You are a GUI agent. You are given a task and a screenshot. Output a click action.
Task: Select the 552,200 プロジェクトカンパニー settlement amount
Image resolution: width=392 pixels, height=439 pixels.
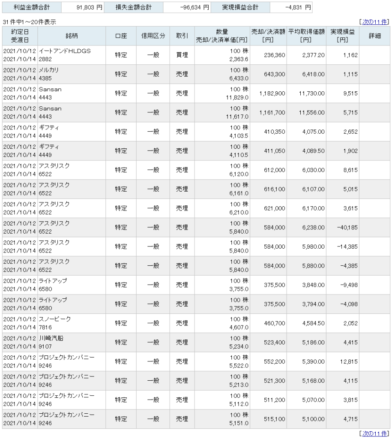pyautogui.click(x=275, y=362)
